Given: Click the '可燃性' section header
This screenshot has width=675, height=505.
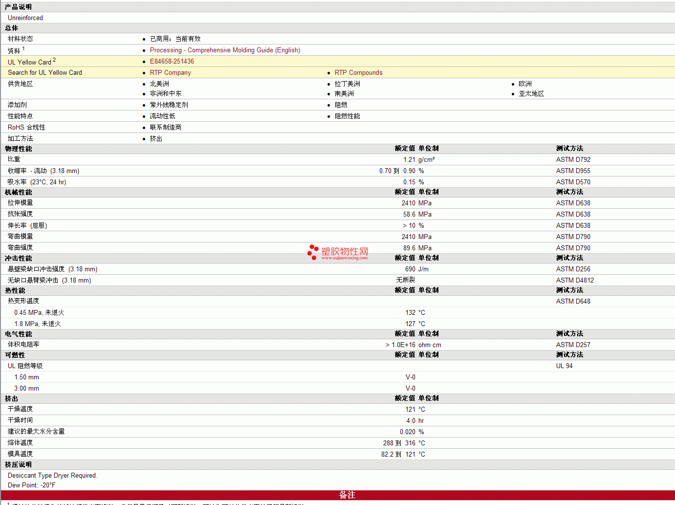Looking at the screenshot, I should point(15,355).
